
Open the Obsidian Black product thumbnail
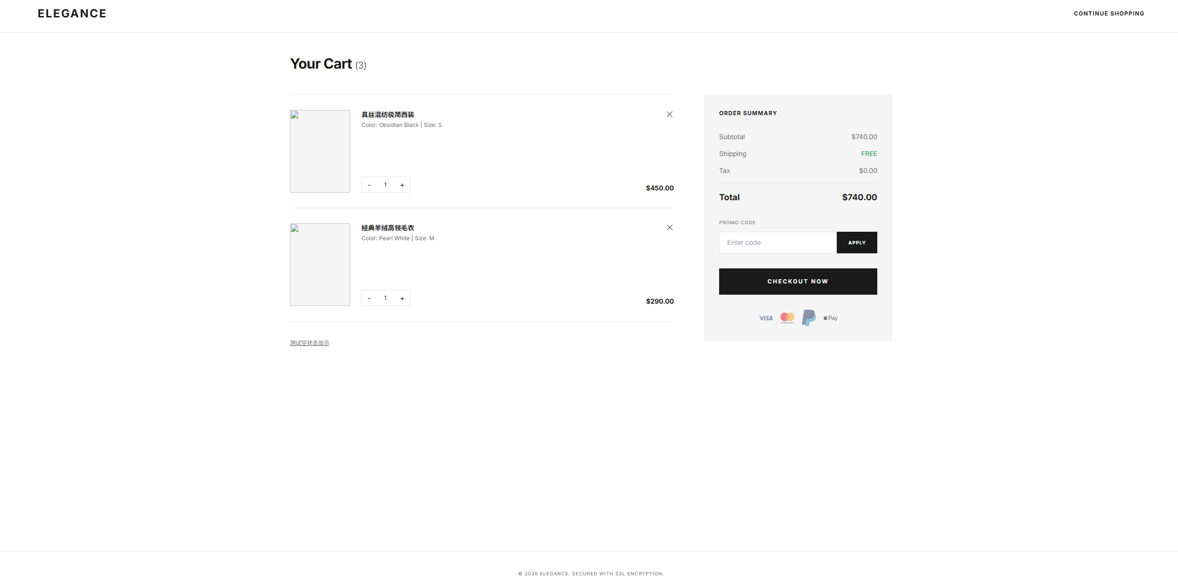point(320,151)
